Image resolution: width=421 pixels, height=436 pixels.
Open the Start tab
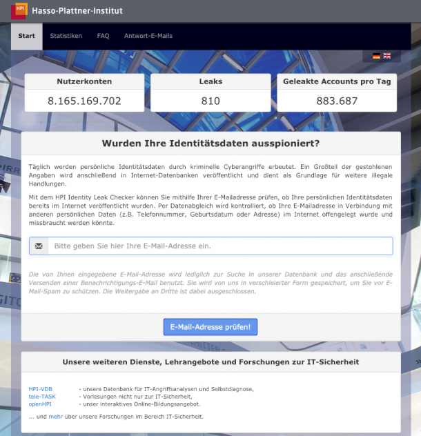[27, 36]
